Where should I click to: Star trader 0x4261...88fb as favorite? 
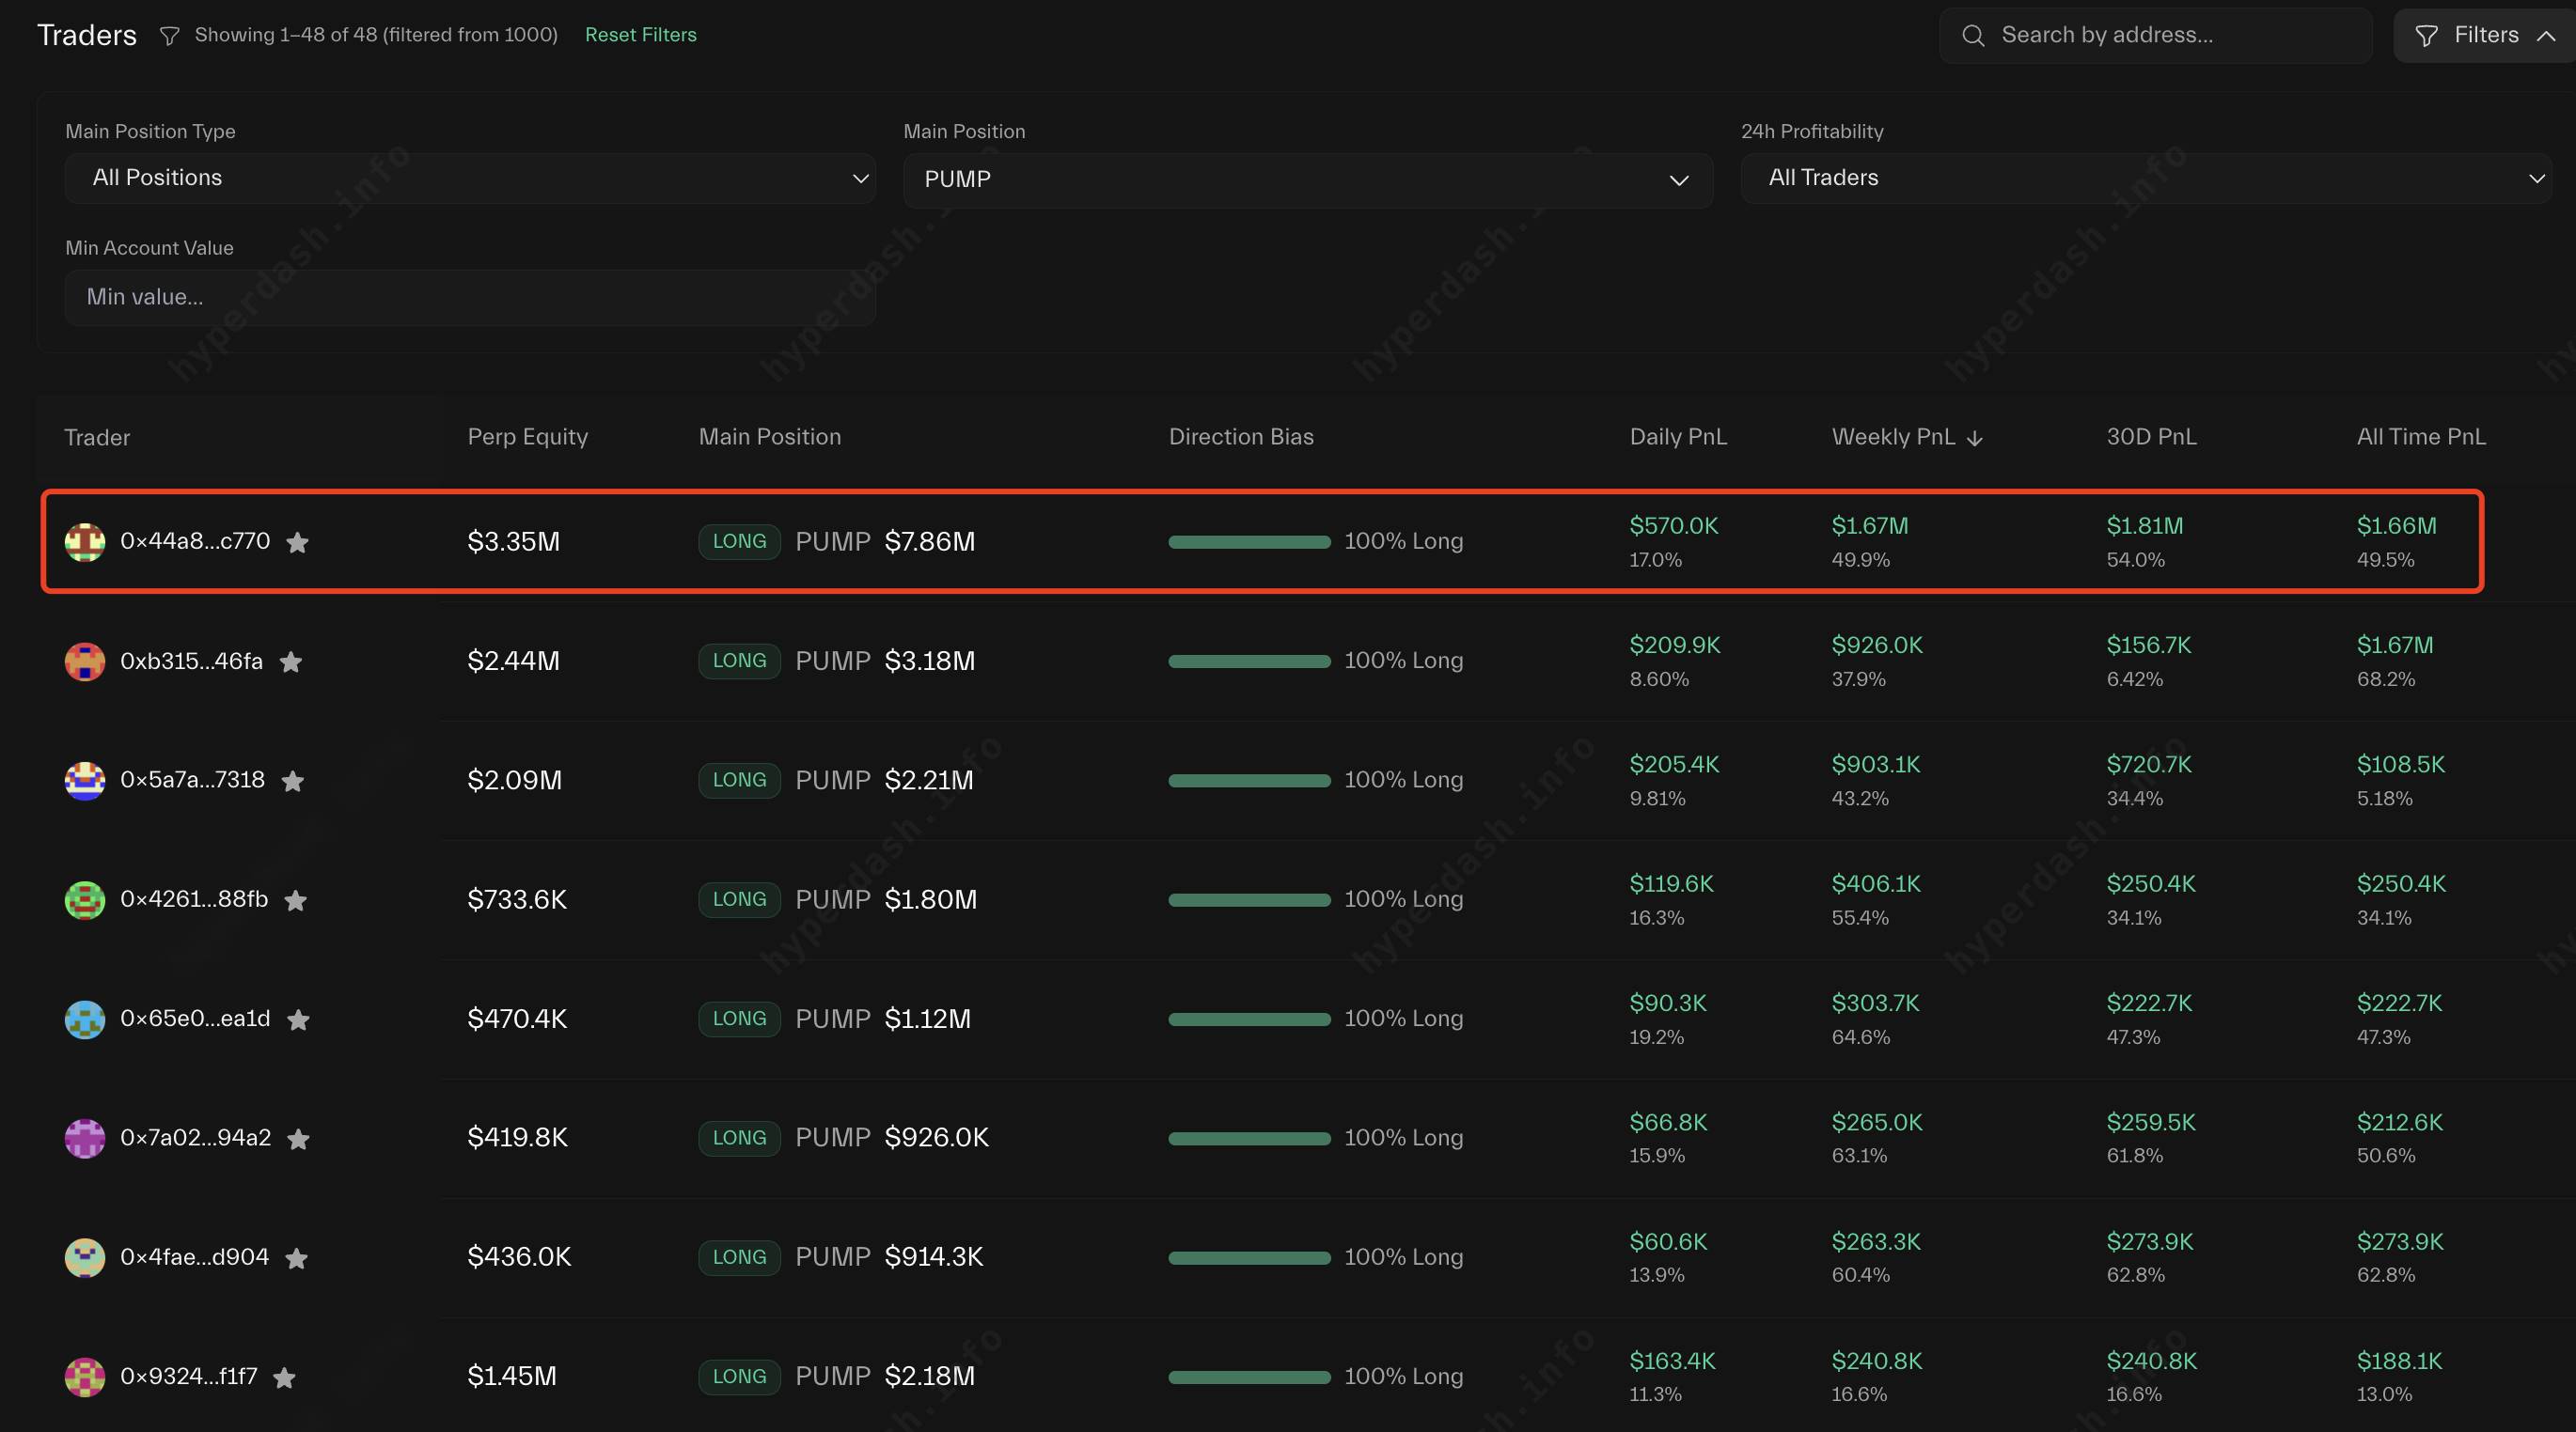tap(296, 900)
